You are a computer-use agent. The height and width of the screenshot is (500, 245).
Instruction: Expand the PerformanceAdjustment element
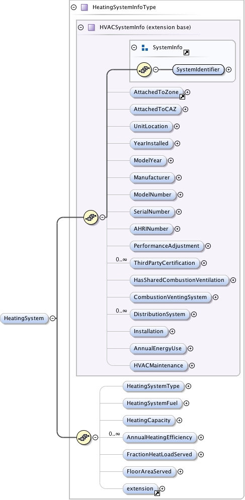click(x=208, y=246)
